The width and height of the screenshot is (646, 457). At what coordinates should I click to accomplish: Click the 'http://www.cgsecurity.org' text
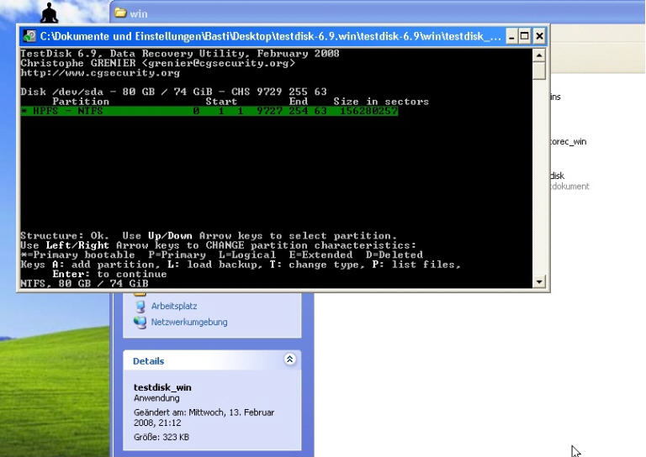tap(100, 73)
